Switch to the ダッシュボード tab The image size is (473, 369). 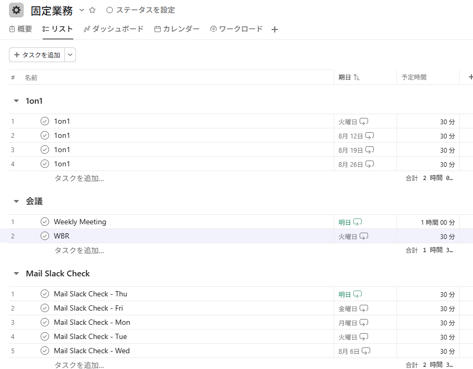(x=114, y=29)
